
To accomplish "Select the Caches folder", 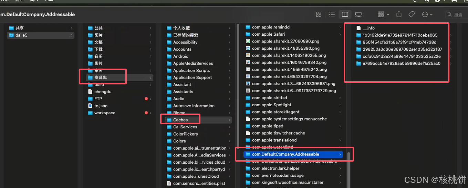I will point(198,120).
